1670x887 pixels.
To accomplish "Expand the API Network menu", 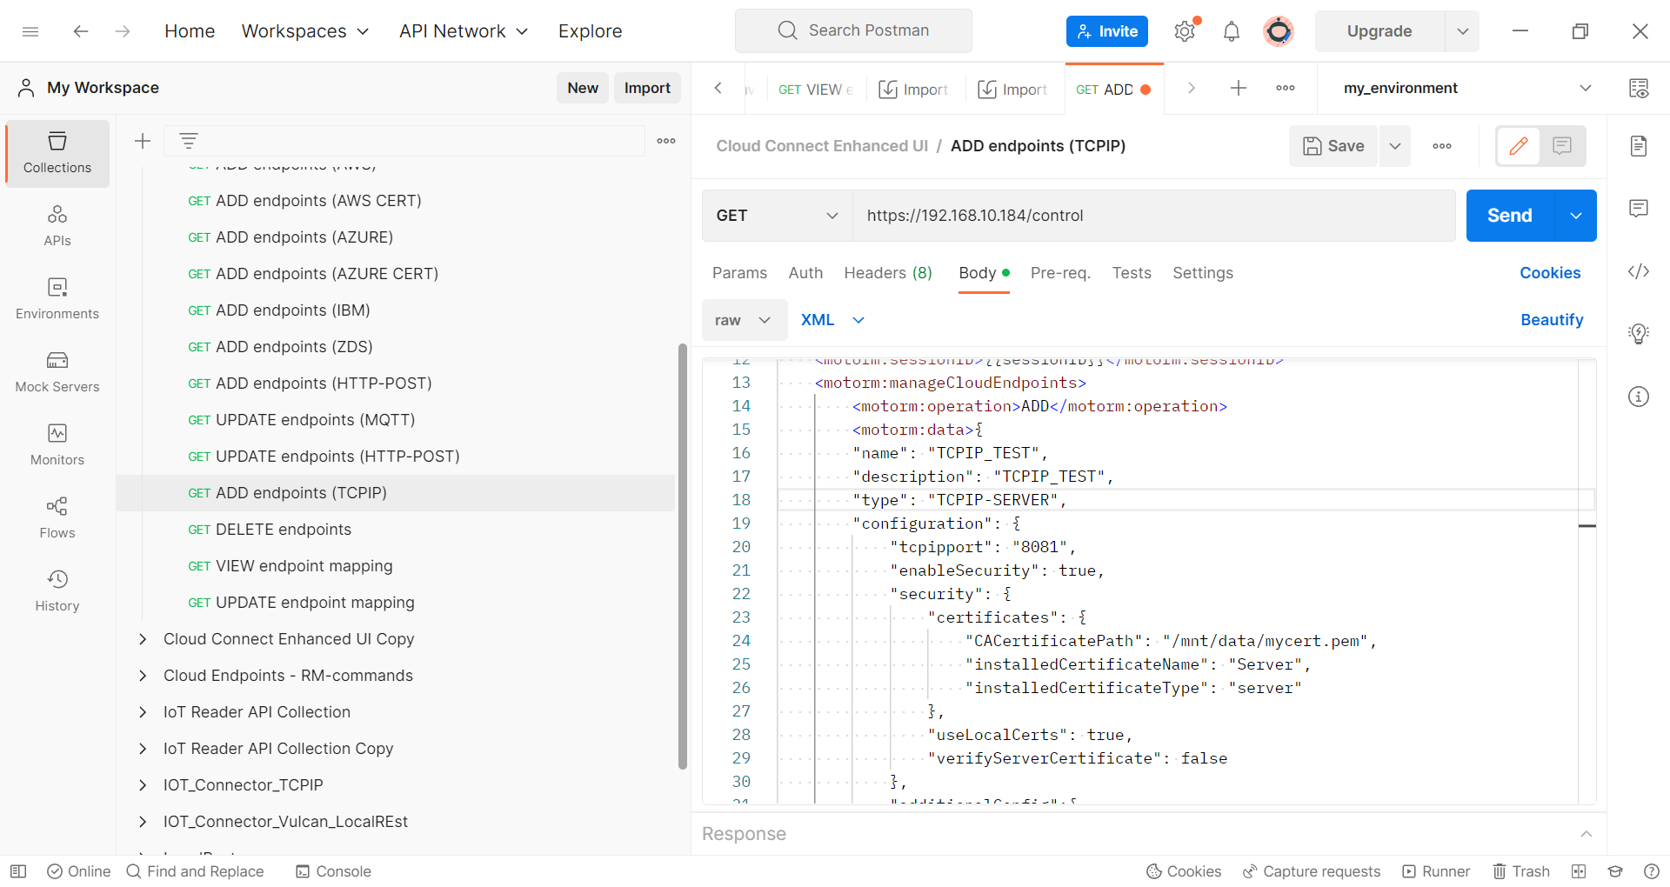I will pyautogui.click(x=464, y=31).
